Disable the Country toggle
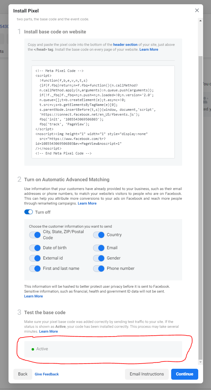 coord(99,235)
